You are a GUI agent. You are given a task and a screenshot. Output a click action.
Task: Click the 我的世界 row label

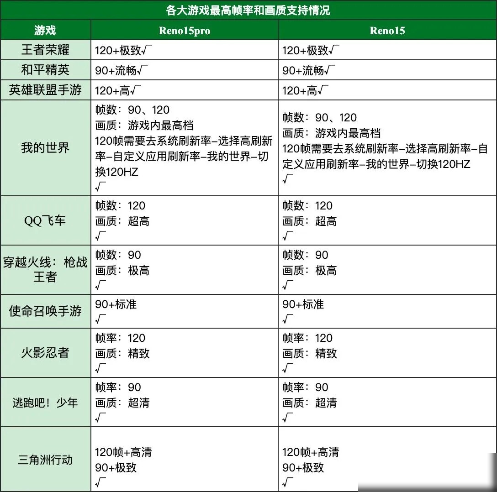pyautogui.click(x=45, y=147)
